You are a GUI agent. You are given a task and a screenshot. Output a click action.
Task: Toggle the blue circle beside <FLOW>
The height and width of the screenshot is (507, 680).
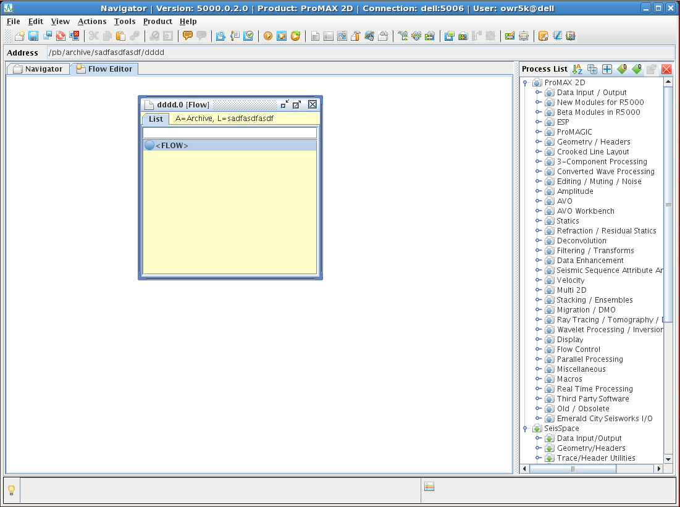pyautogui.click(x=149, y=145)
